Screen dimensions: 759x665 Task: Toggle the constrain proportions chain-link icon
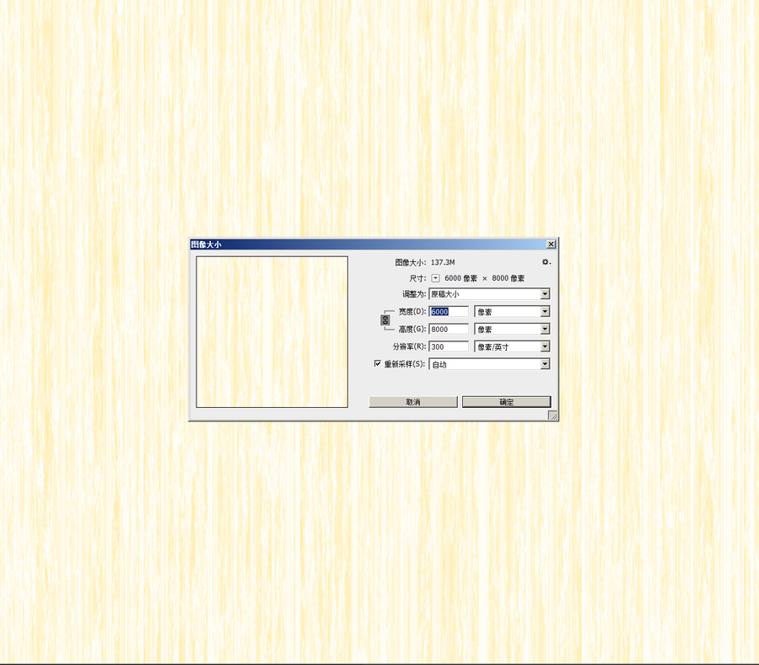[x=385, y=320]
